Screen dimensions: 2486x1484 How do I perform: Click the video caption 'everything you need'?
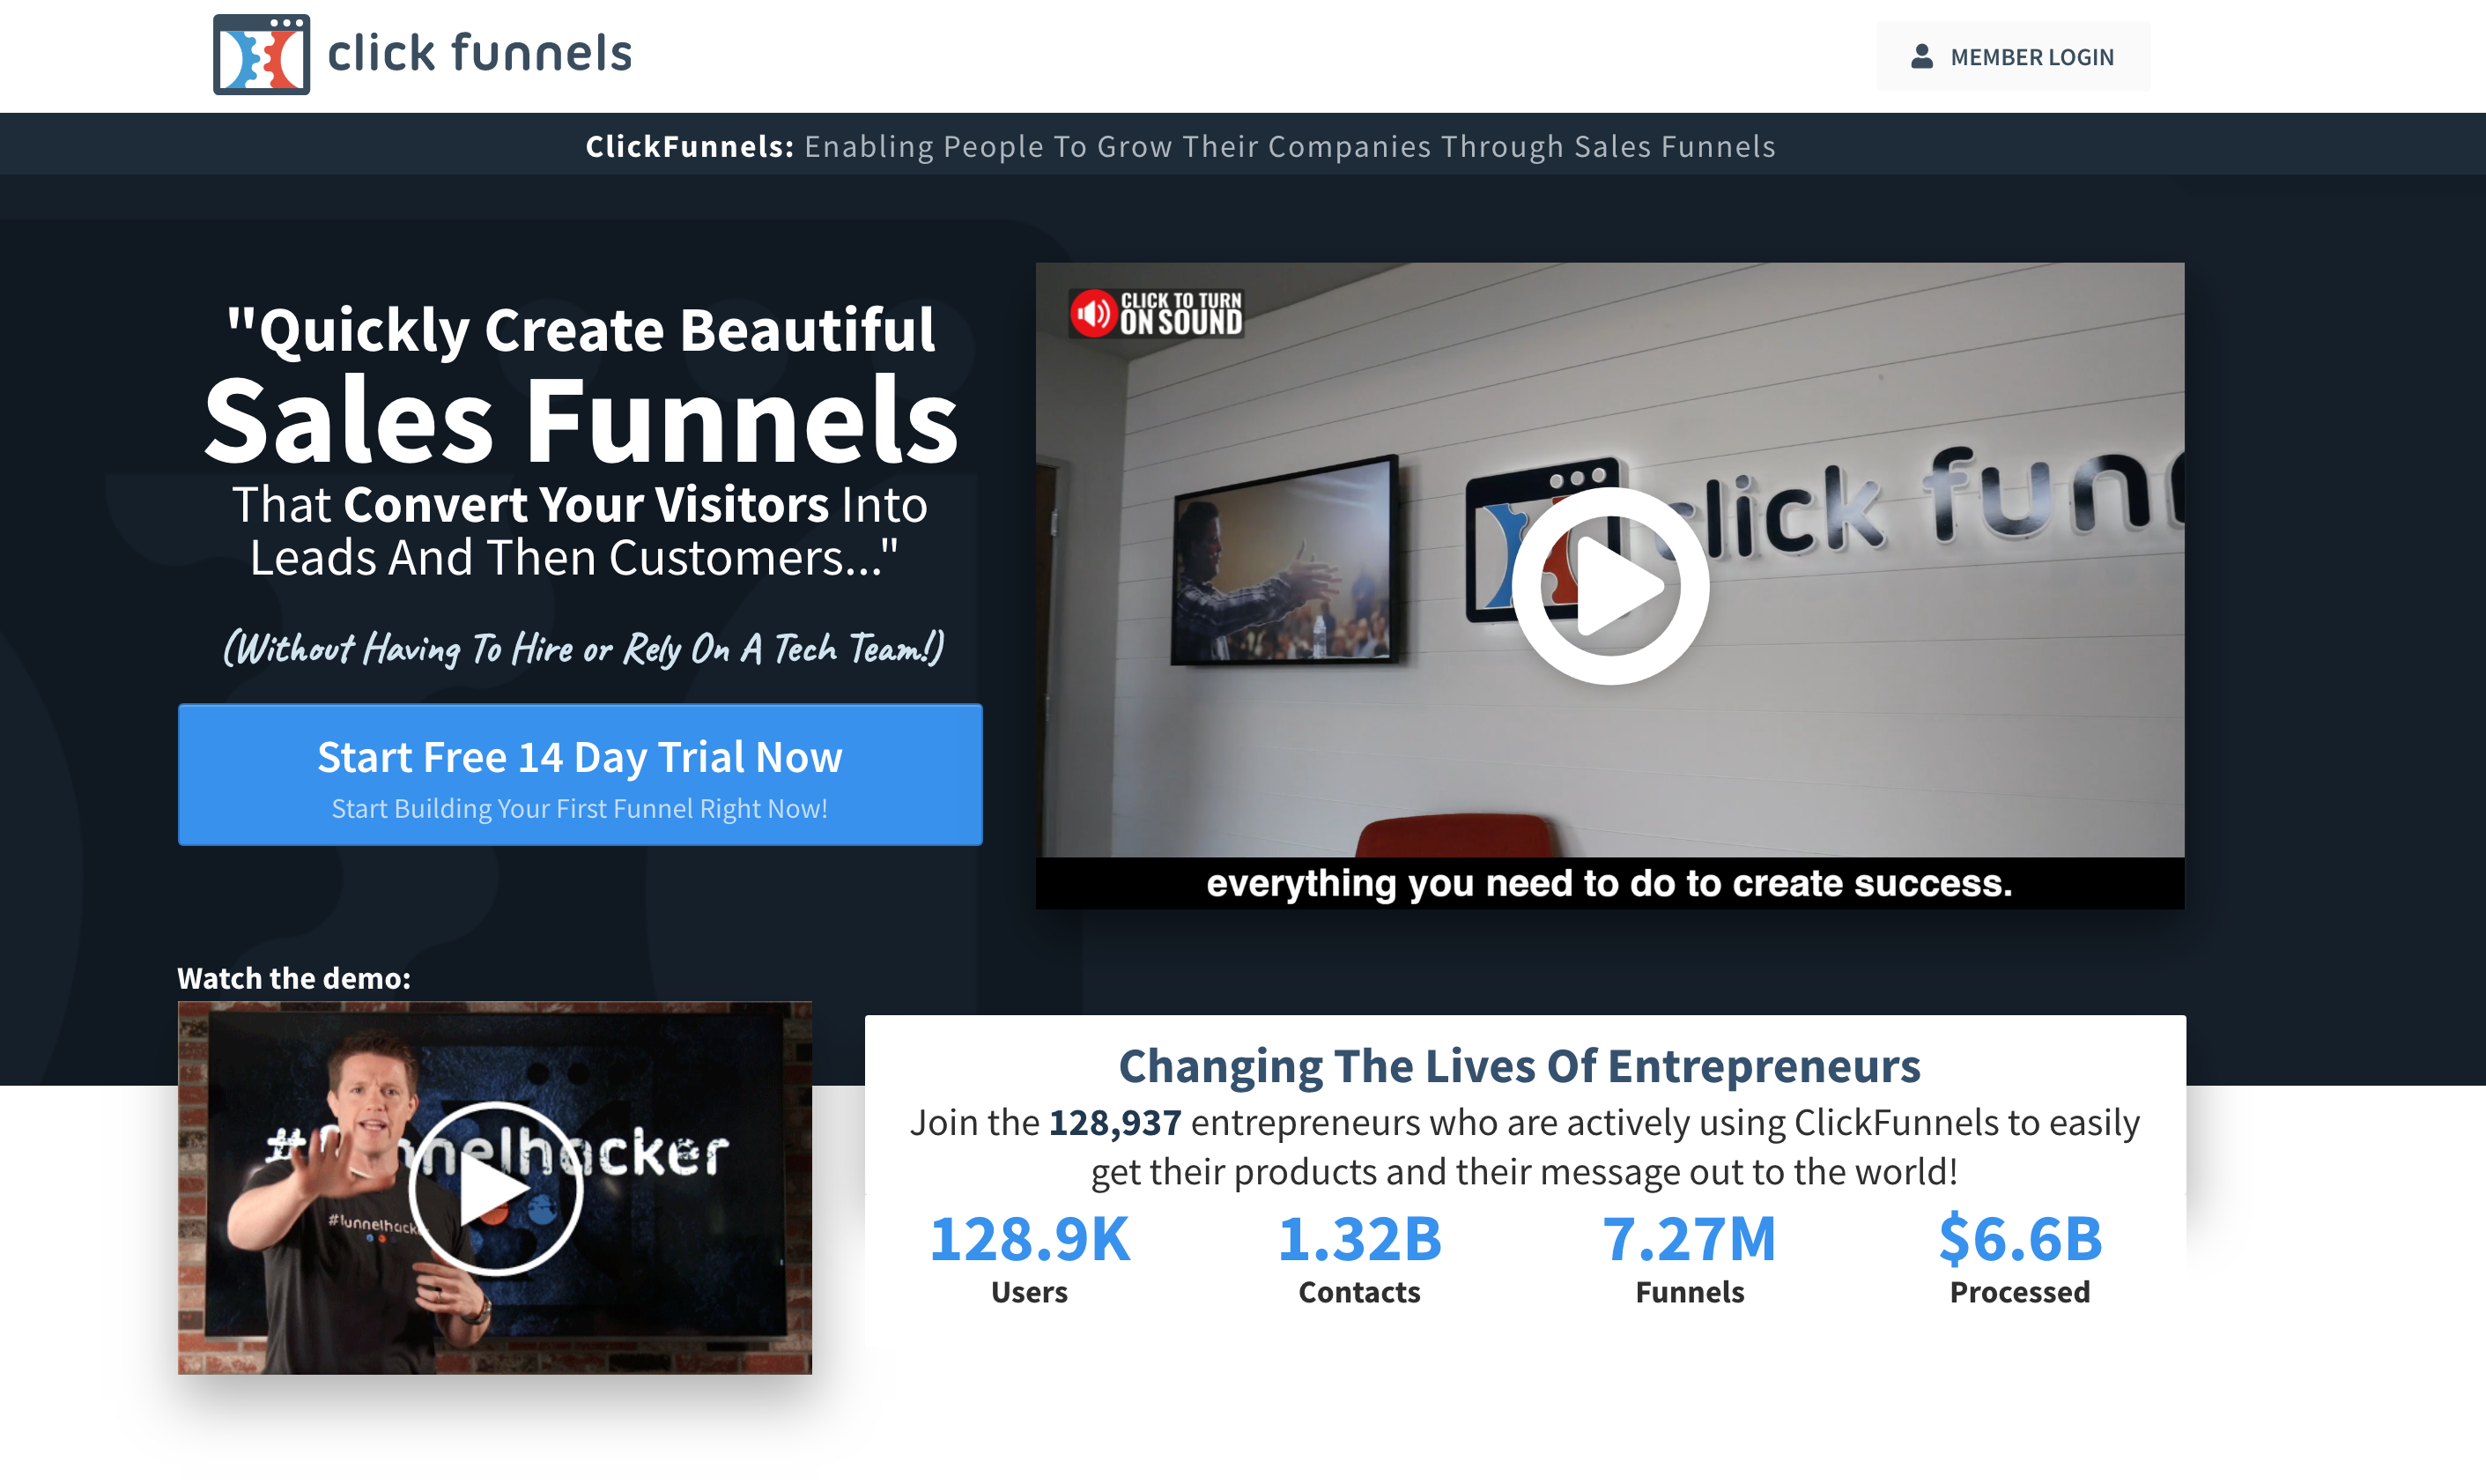tap(1609, 883)
